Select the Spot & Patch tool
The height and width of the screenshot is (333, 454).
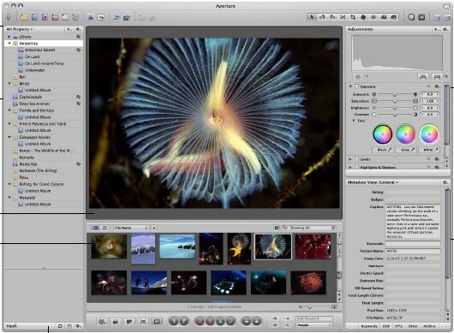(x=363, y=17)
